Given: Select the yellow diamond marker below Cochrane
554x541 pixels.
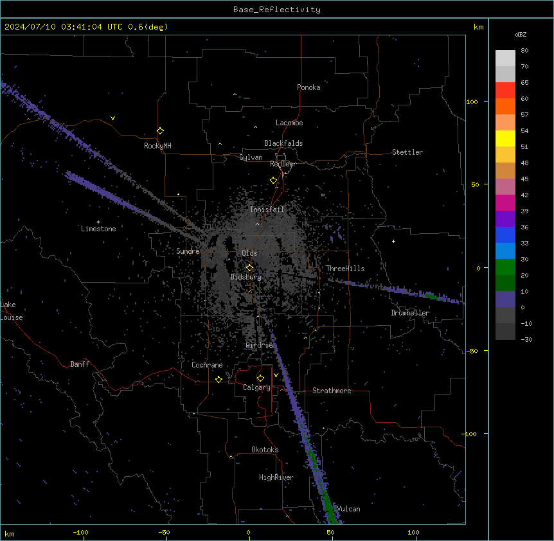Looking at the screenshot, I should [219, 379].
